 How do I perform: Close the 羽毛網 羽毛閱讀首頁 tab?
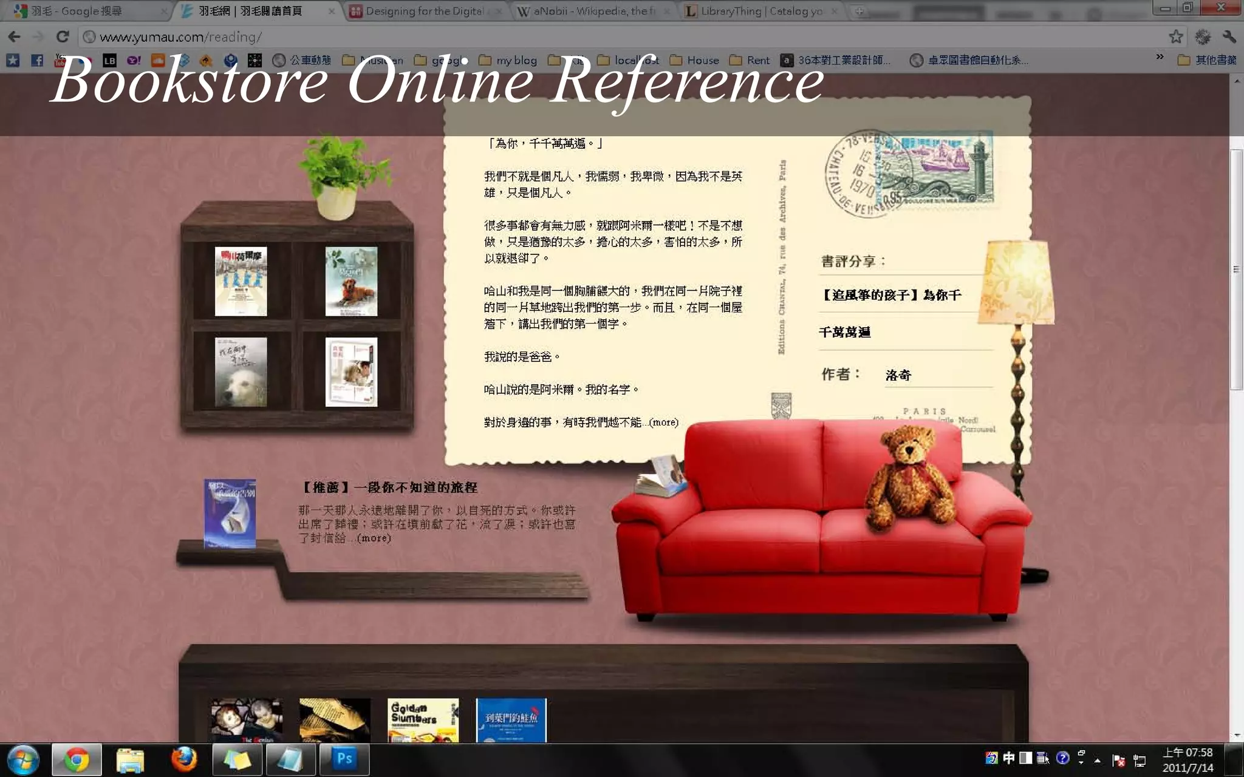click(331, 11)
